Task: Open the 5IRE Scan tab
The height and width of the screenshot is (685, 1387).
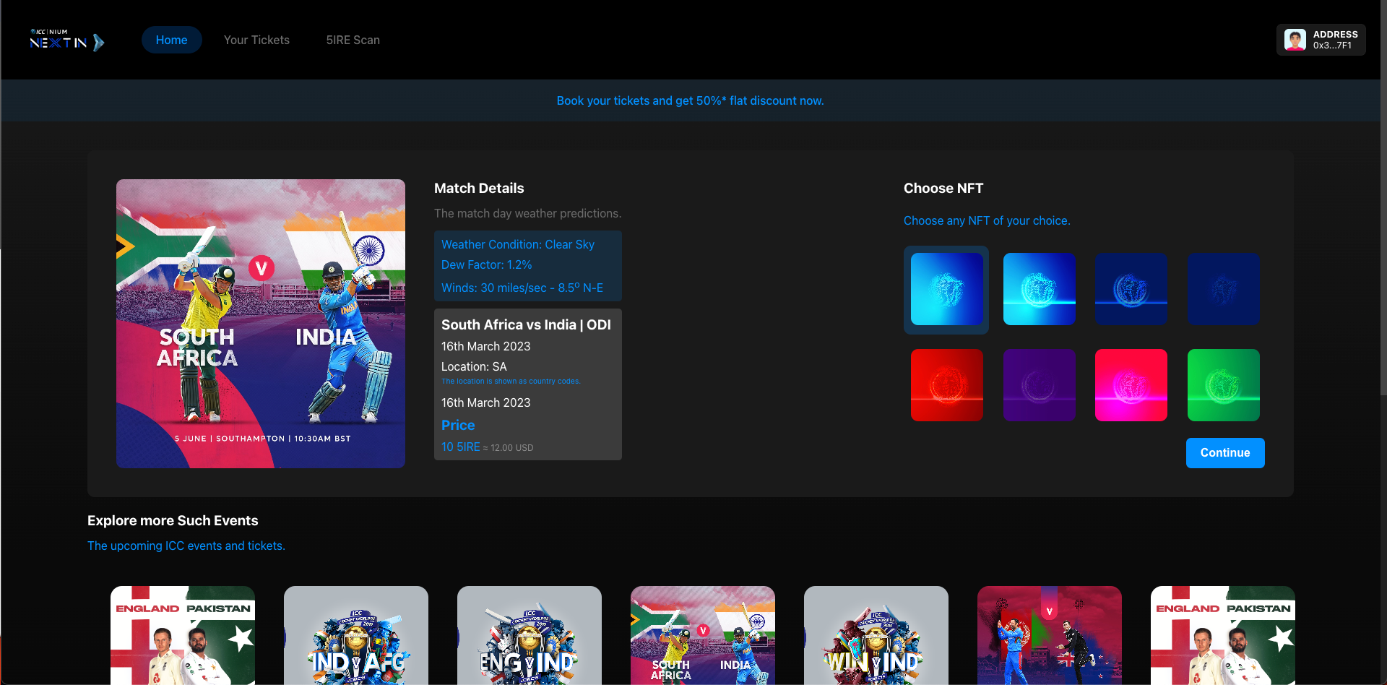Action: tap(353, 40)
